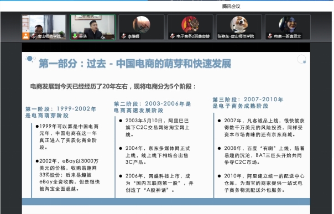Click the 第二阶段 2003-2006年 heading

coord(152,107)
